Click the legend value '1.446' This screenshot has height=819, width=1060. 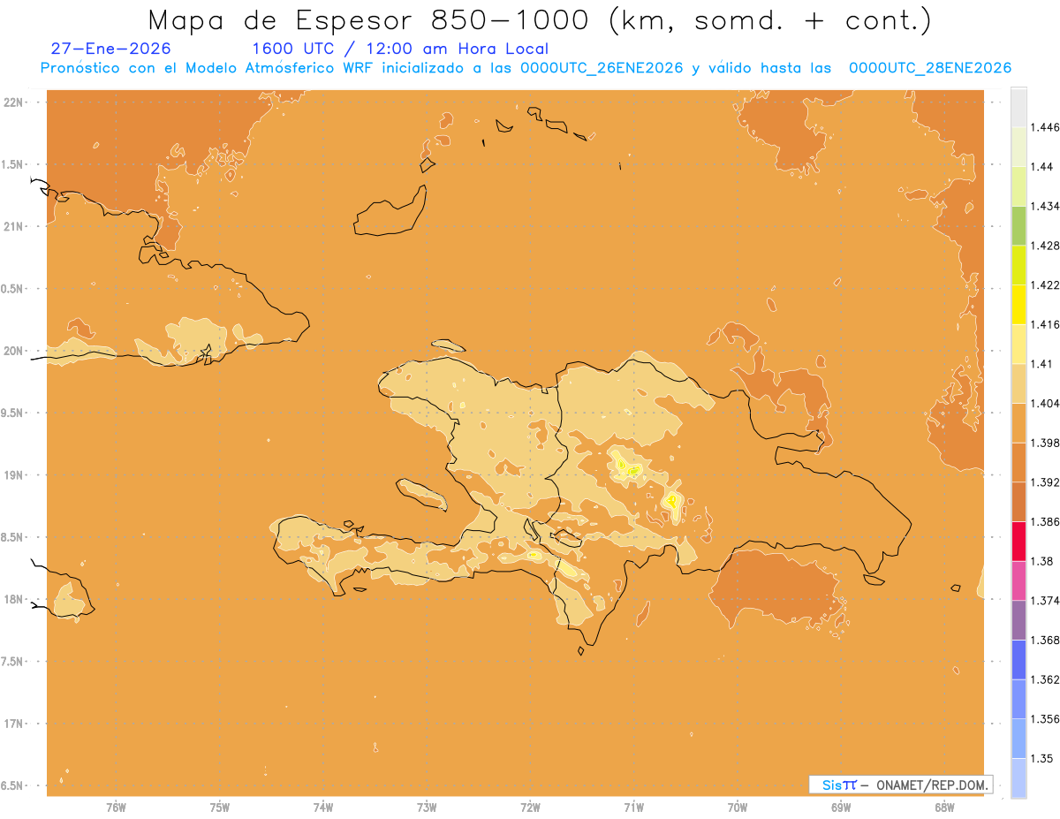pyautogui.click(x=1045, y=127)
